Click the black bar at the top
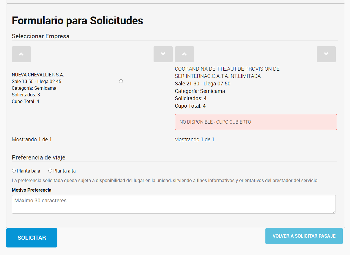The image size is (350, 255). (x=175, y=1)
